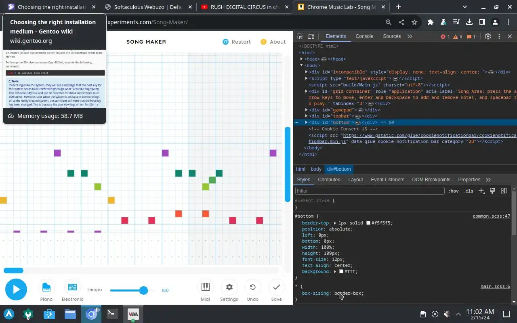The height and width of the screenshot is (323, 517).
Task: Open the Computed styles tab
Action: pos(329,180)
